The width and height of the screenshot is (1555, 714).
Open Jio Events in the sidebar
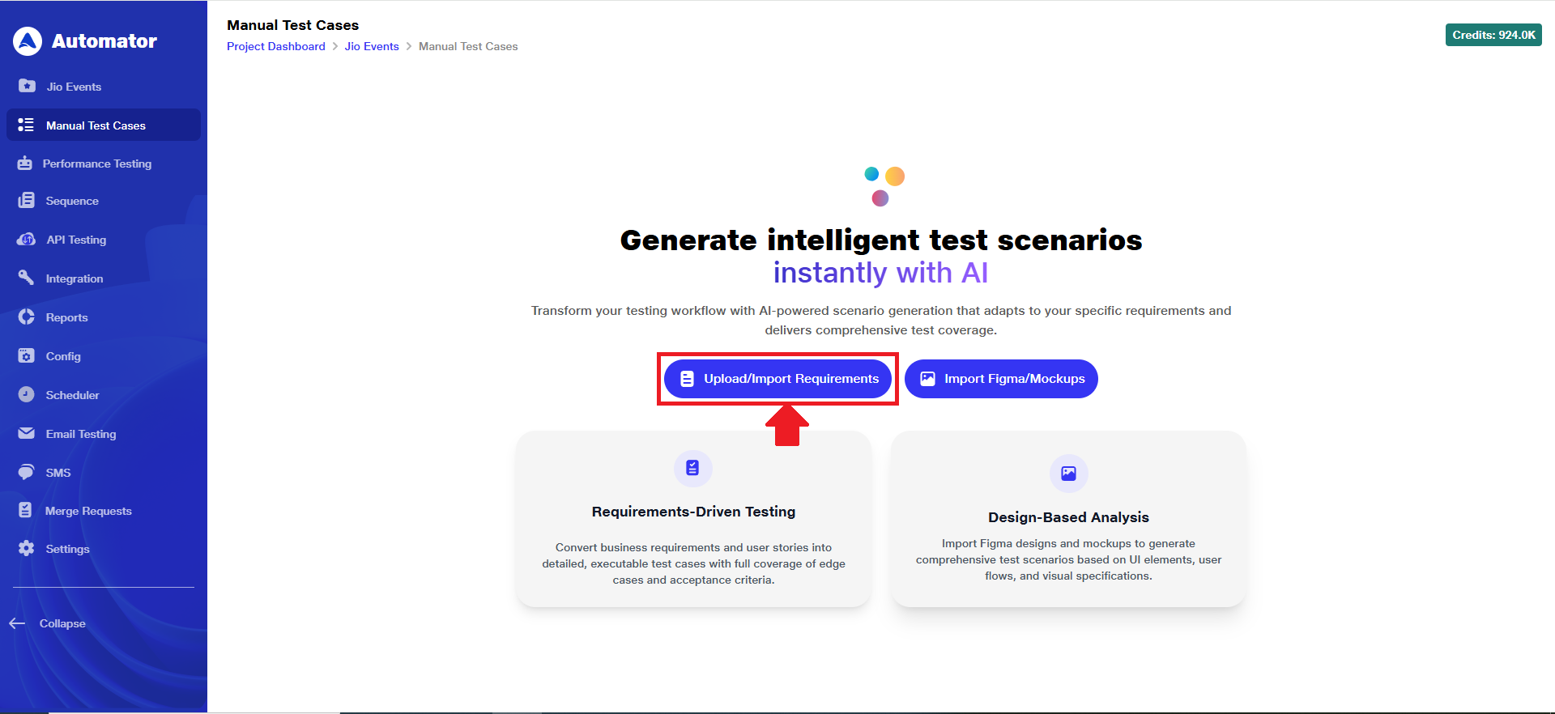click(74, 87)
